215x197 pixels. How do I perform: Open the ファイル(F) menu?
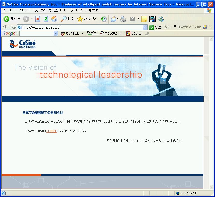(x=10, y=10)
